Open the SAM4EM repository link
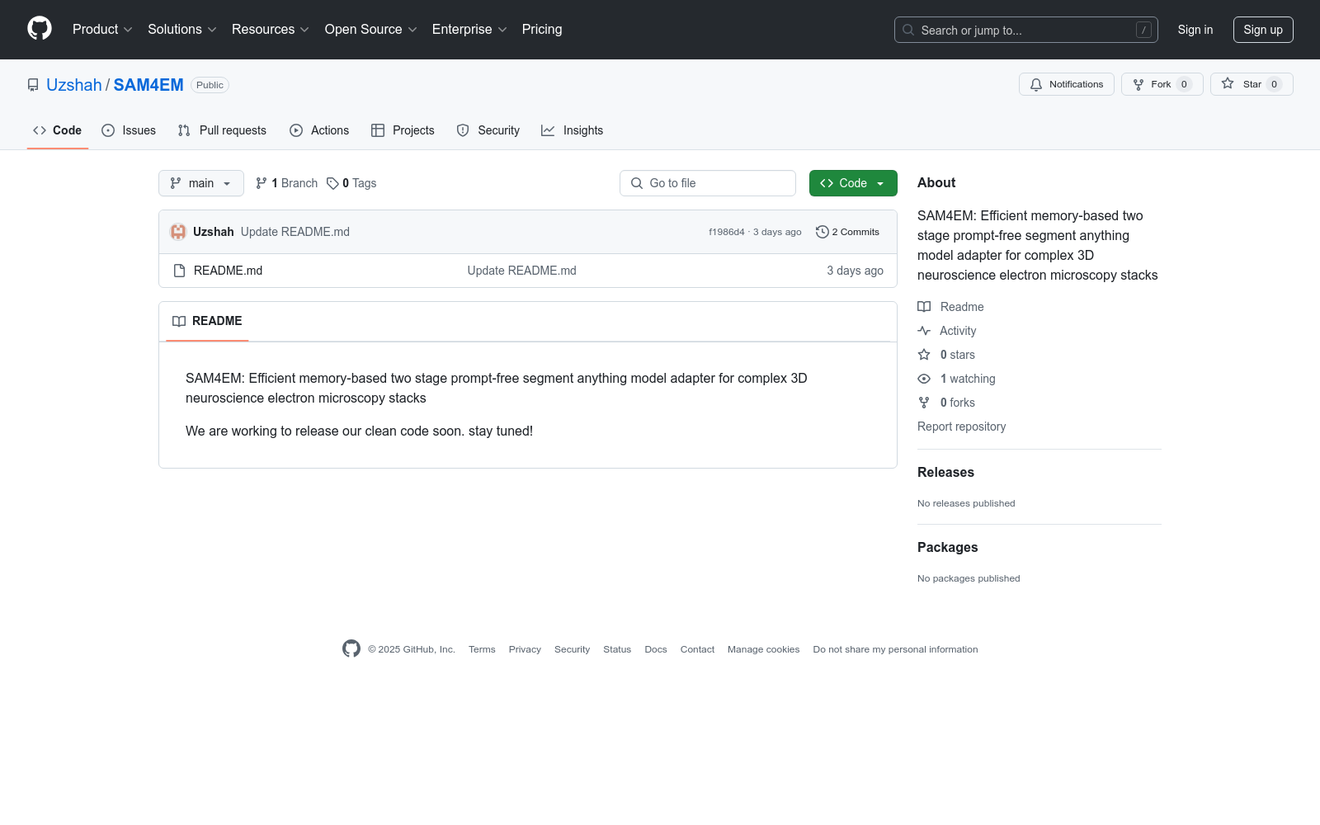This screenshot has height=825, width=1320. [x=148, y=85]
